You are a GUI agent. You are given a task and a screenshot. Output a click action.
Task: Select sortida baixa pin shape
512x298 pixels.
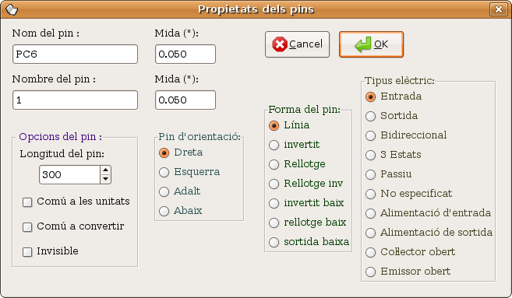274,242
